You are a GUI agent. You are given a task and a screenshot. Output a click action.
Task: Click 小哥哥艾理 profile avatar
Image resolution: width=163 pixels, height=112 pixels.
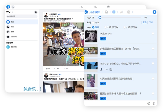pyautogui.click(x=46, y=15)
